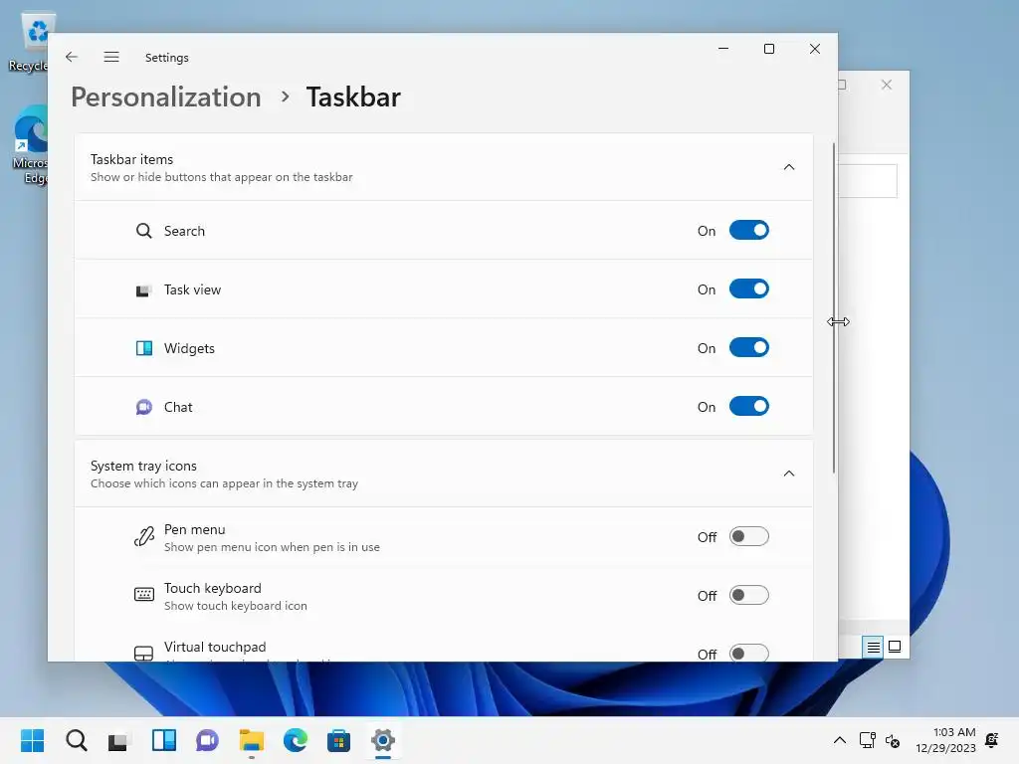Turn off the Search taskbar toggle
Screen dimensions: 1019x764
(748, 230)
